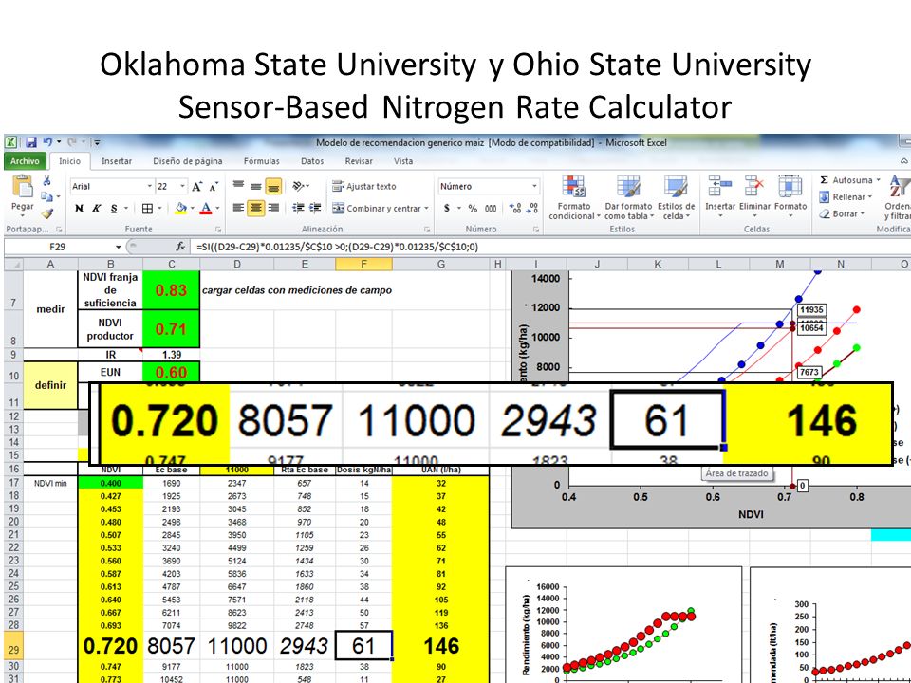The width and height of the screenshot is (911, 683).
Task: Open the Archivo tab
Action: pos(25,161)
